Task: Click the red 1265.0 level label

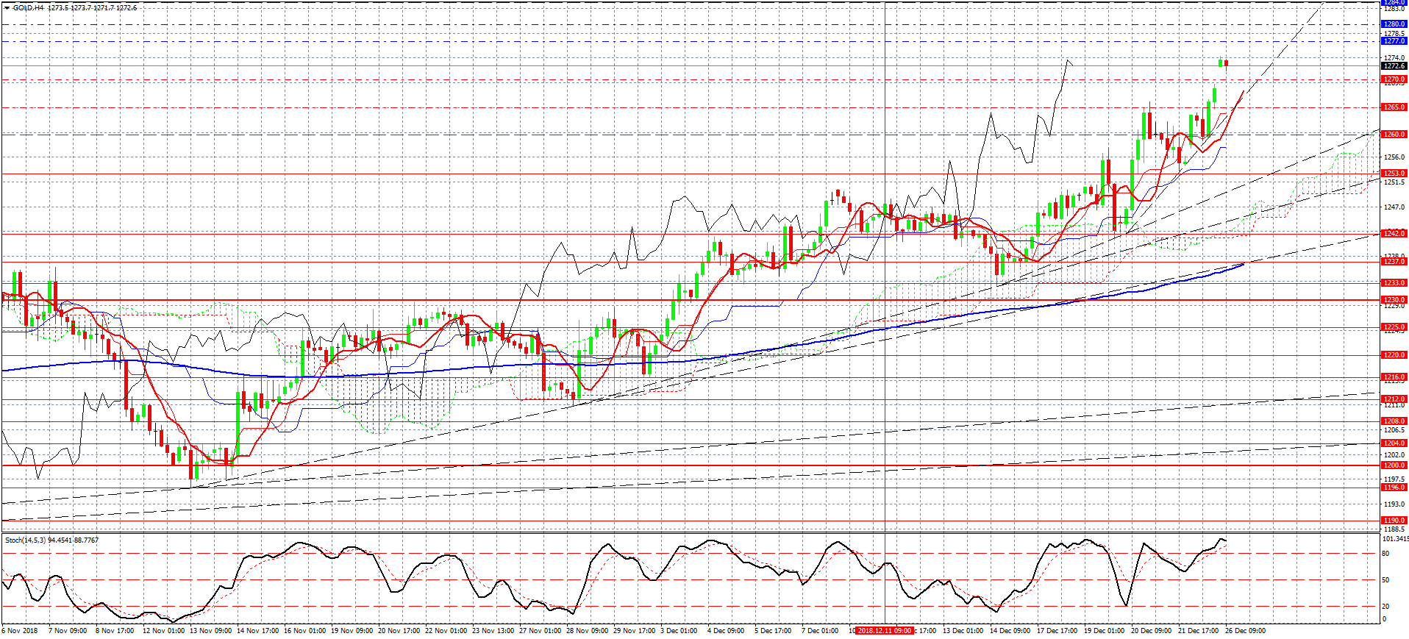Action: (1394, 107)
